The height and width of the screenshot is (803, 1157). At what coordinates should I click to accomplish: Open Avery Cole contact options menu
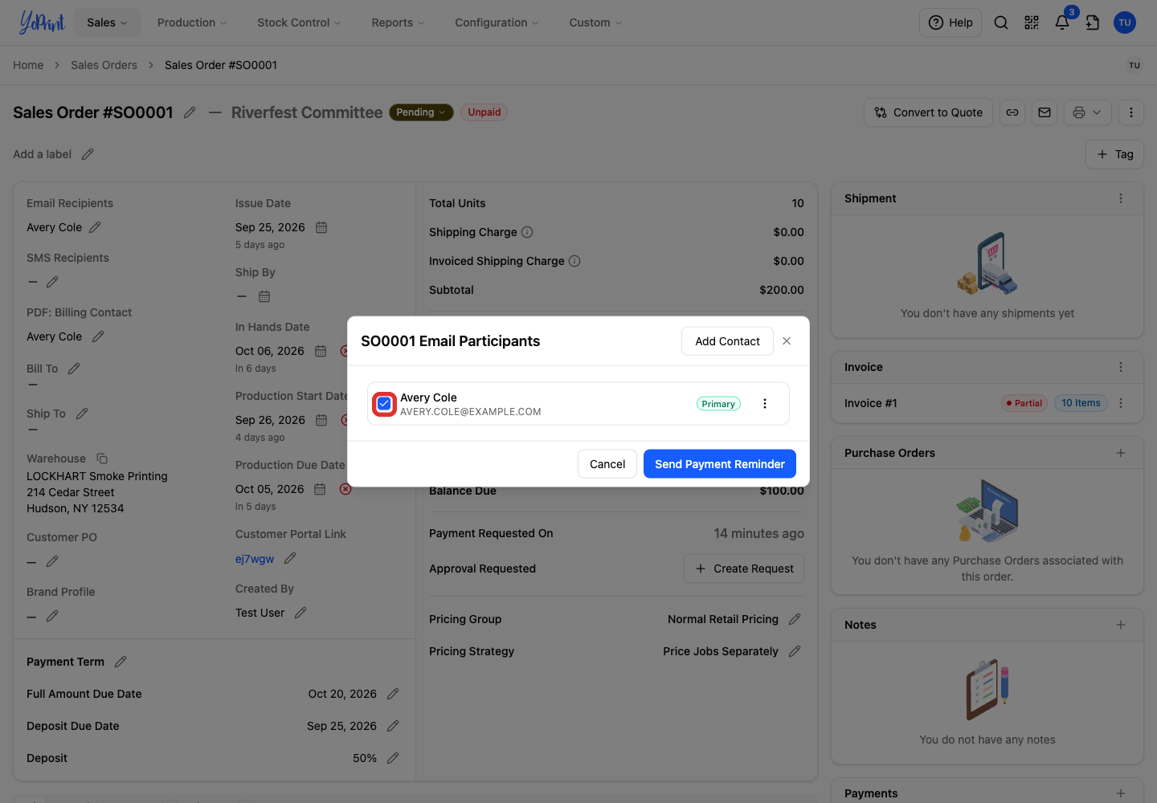click(765, 404)
